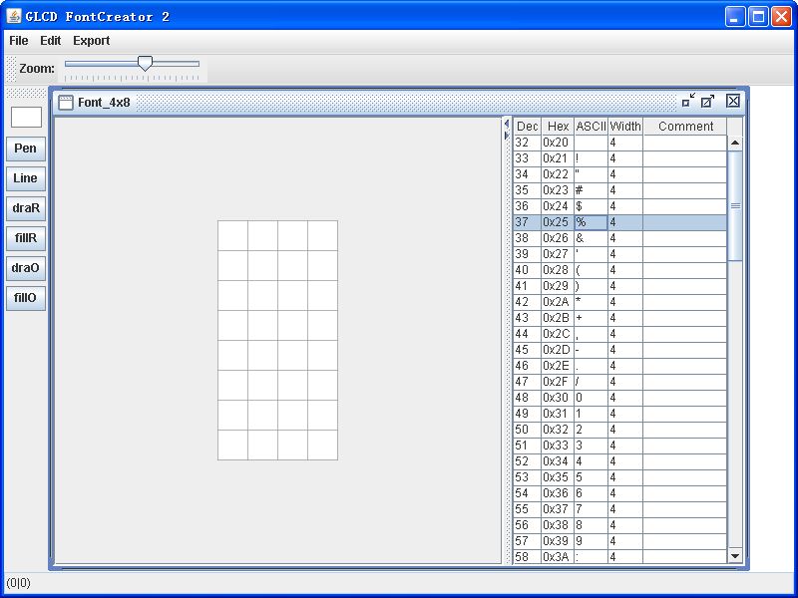Select the Pen tool
Screen dimensions: 798x598
pos(26,149)
